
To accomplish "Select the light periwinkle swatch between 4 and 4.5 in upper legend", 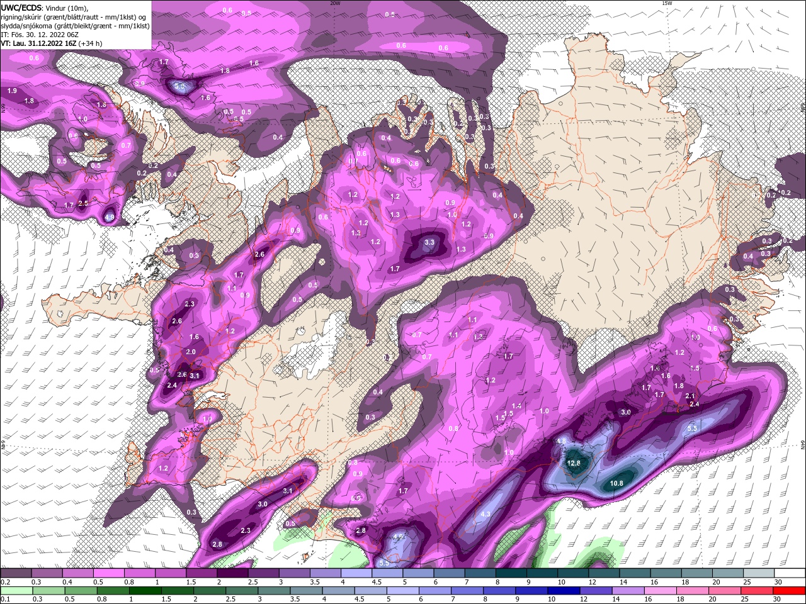I will tap(356, 573).
